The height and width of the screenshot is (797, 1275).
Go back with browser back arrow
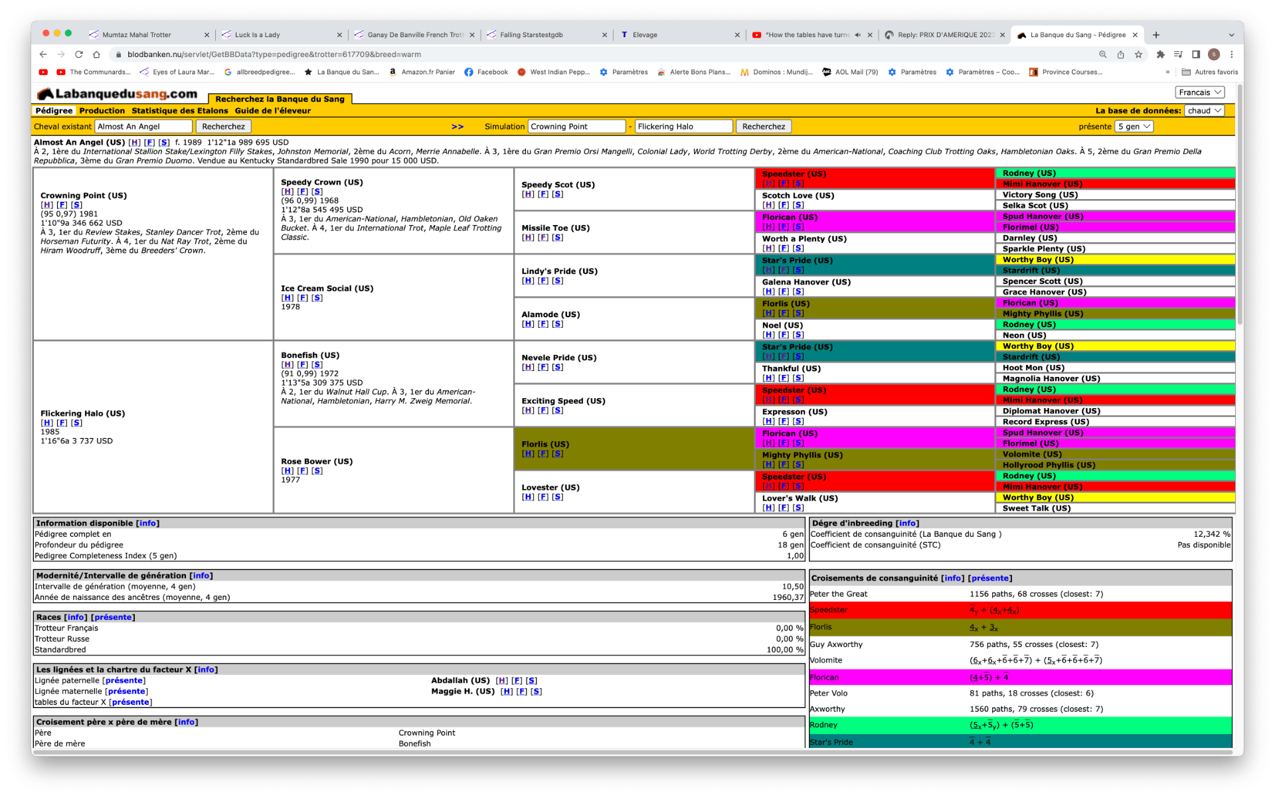point(43,54)
